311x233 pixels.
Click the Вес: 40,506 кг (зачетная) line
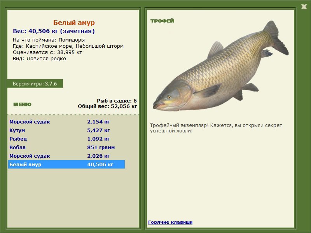pos(54,31)
